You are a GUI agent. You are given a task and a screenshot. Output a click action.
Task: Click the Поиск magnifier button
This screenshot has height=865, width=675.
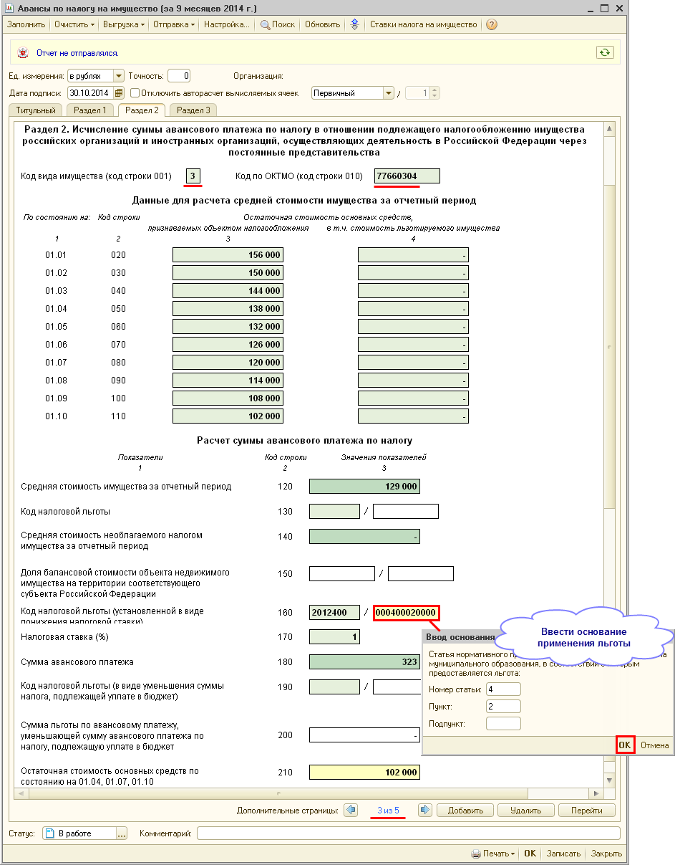(278, 24)
